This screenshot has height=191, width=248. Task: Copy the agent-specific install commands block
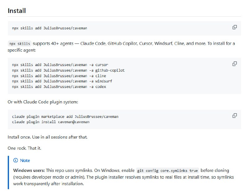(235, 64)
